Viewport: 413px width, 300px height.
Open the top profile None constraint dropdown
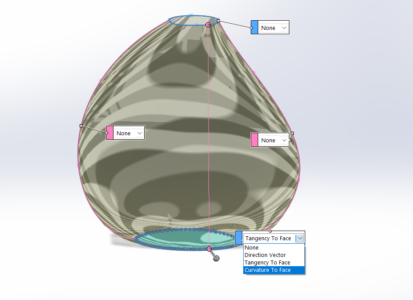pyautogui.click(x=284, y=28)
